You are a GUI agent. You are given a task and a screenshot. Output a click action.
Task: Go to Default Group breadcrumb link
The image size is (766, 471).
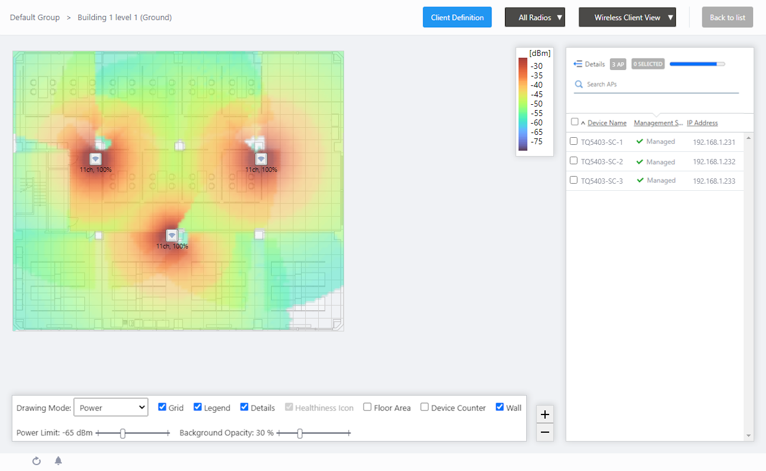point(35,18)
